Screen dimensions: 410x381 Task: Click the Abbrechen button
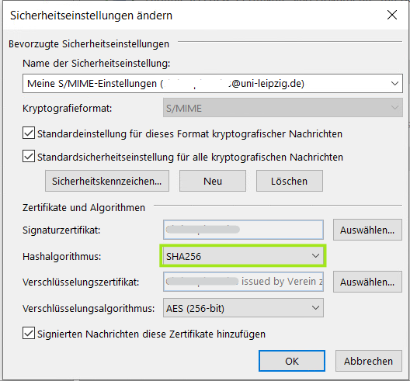click(369, 361)
